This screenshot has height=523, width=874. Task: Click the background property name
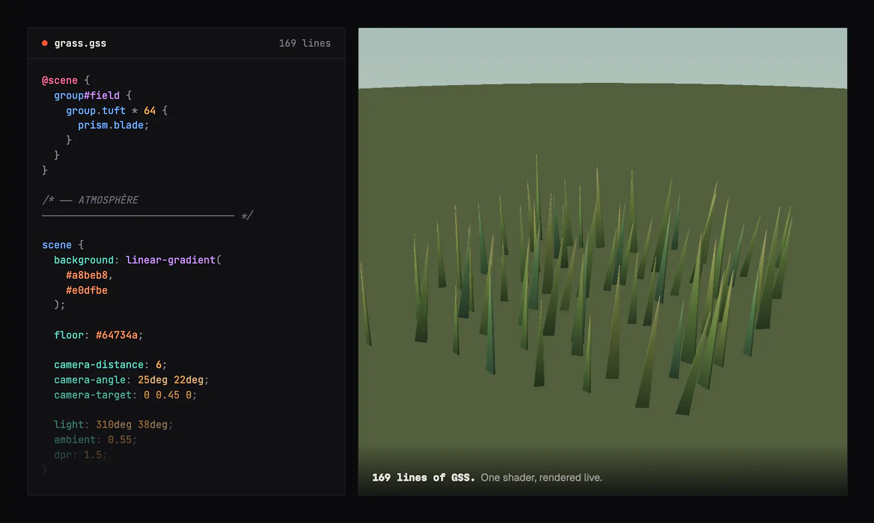point(84,260)
